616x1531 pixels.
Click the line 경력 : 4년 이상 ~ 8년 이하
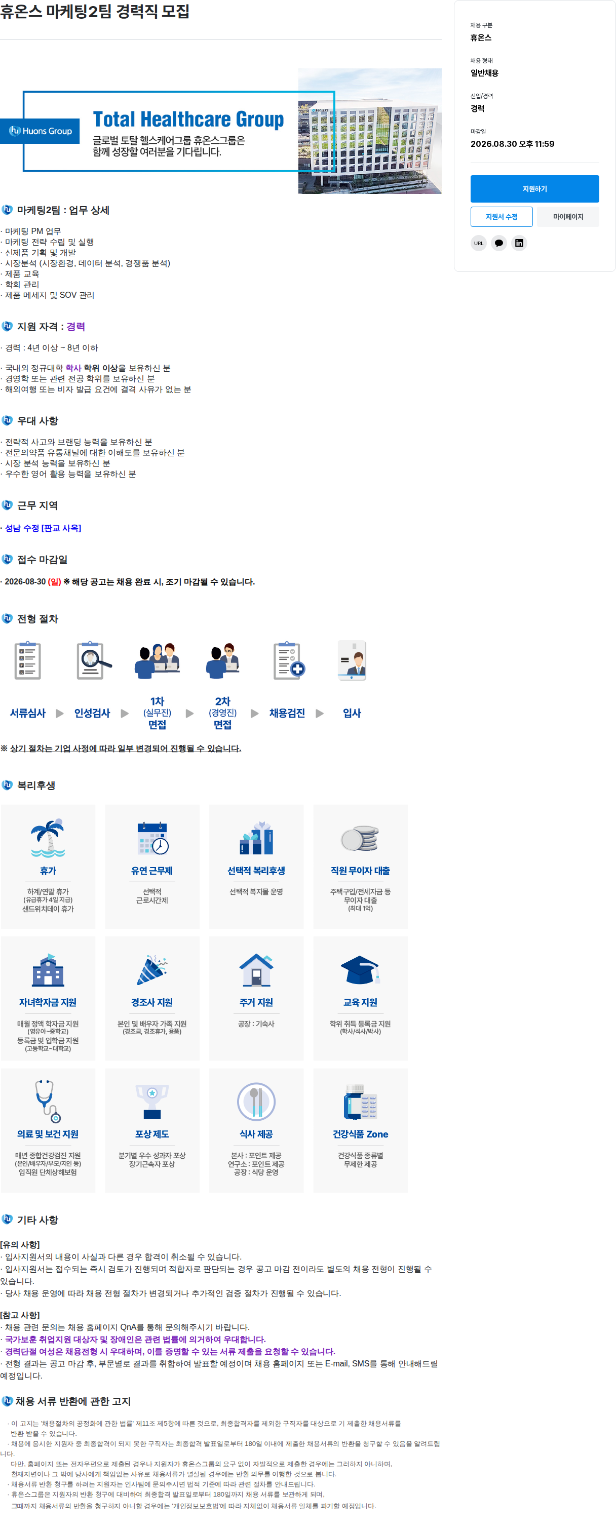(51, 348)
